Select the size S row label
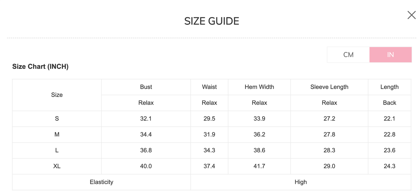420x196 pixels. pyautogui.click(x=57, y=118)
